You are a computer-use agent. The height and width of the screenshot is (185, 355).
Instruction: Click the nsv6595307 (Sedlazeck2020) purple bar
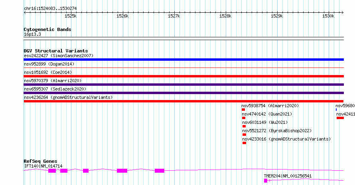coord(183,93)
